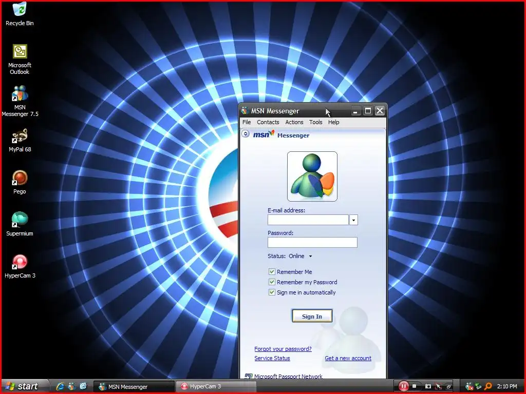Switch to HyperCam 3 taskbar button
The height and width of the screenshot is (394, 526).
pyautogui.click(x=216, y=387)
